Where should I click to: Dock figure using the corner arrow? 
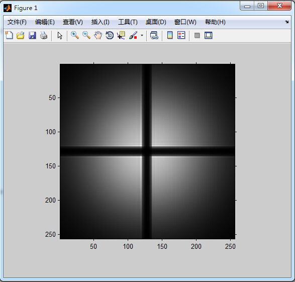pos(286,22)
